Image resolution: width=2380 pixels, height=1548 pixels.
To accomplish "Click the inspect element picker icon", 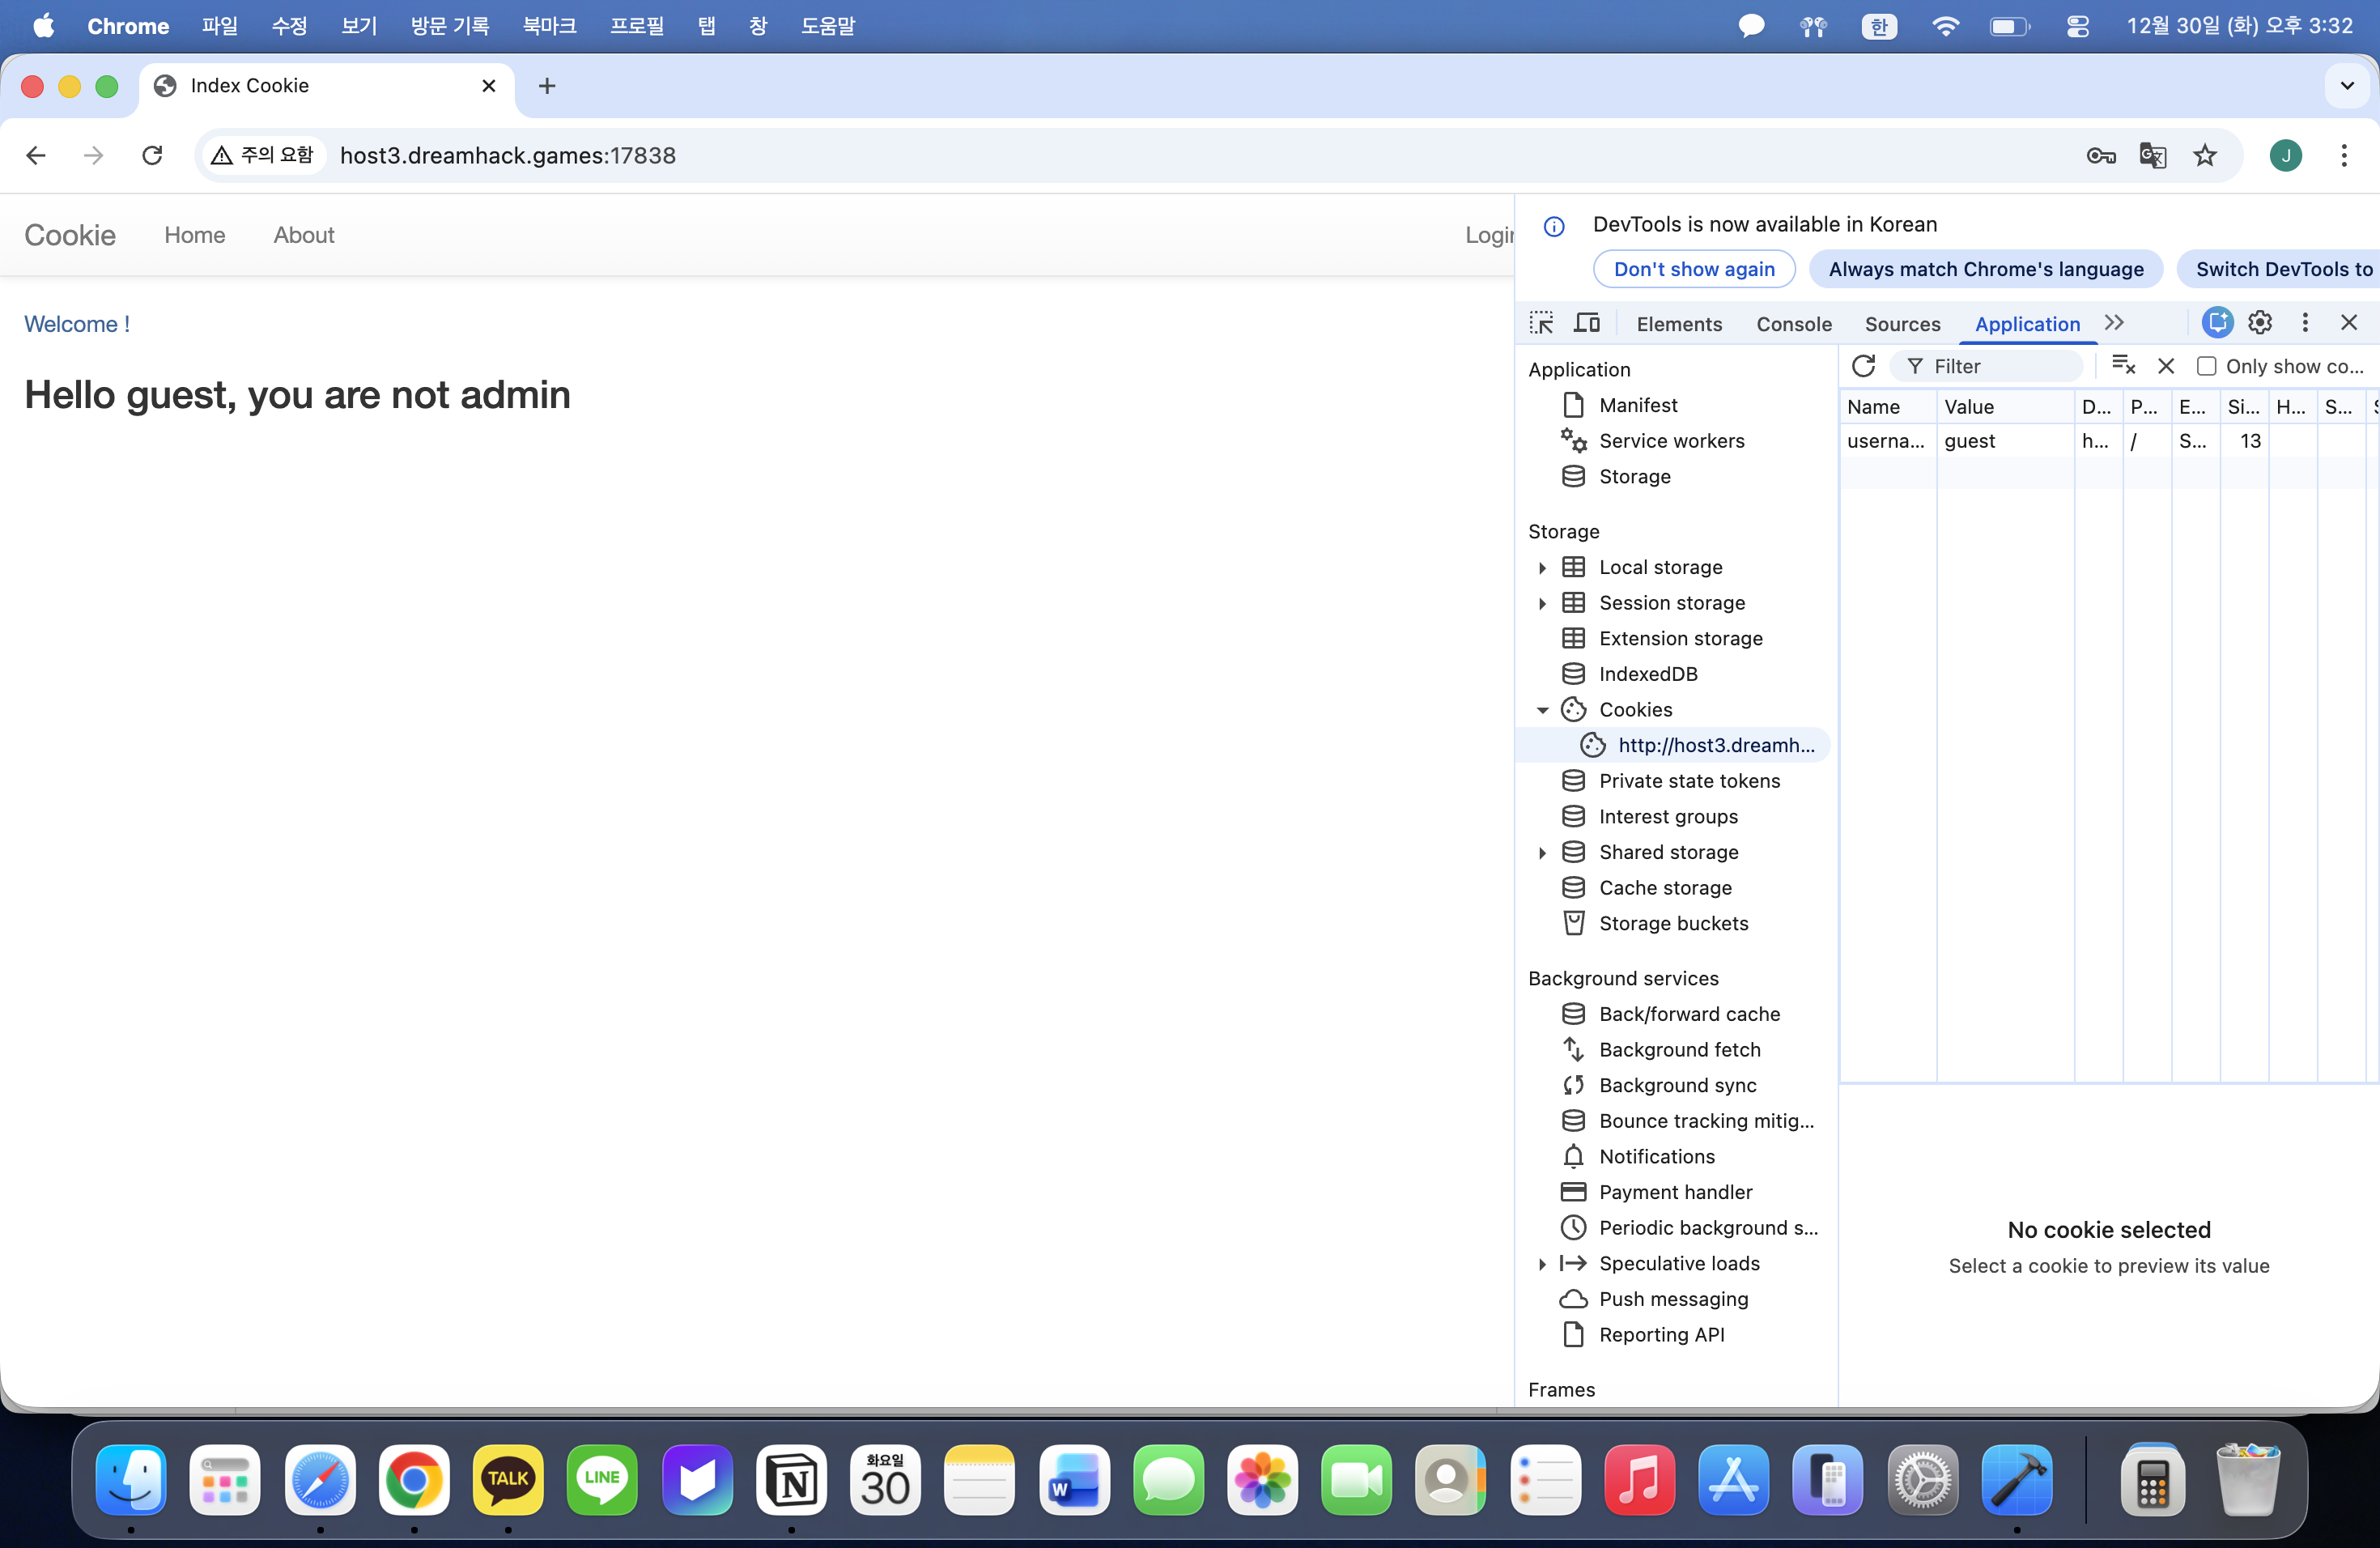I will [x=1541, y=323].
